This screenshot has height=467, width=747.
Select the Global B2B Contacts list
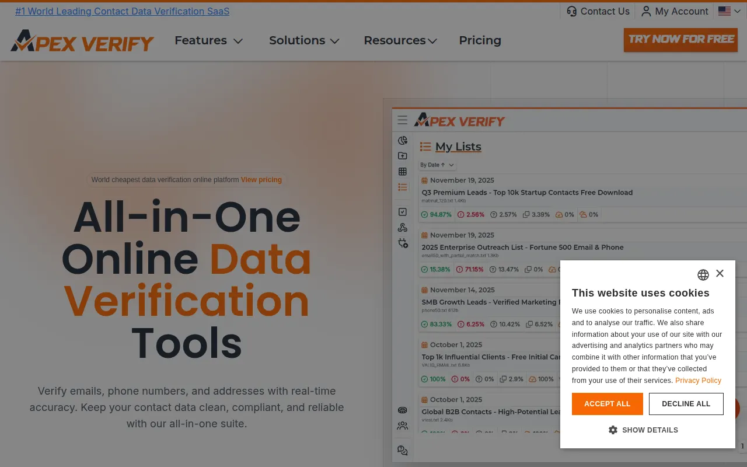tap(491, 412)
